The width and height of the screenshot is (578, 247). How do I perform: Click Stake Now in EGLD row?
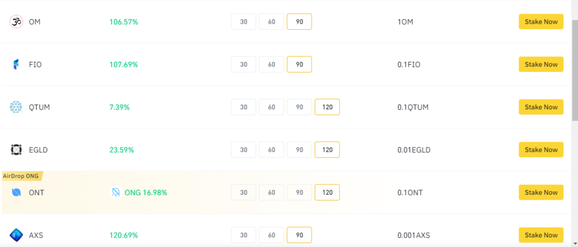point(541,150)
